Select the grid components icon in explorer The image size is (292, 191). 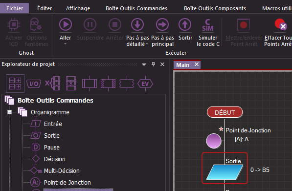15,84
